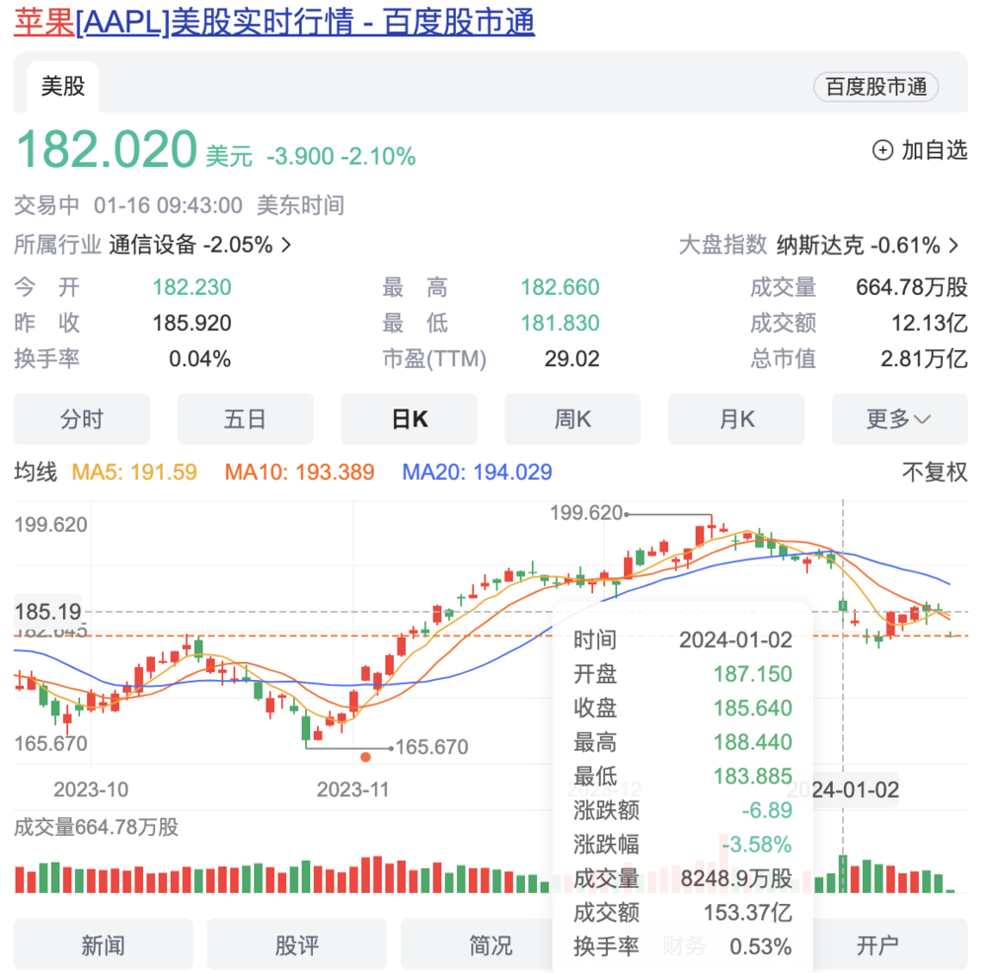The image size is (987, 973).
Task: Select the 美股 tab
Action: coord(62,87)
